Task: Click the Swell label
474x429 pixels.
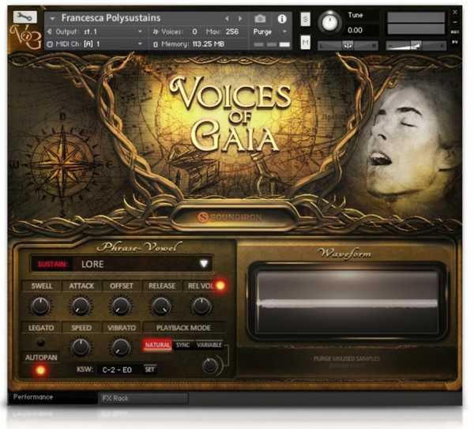Action: 41,286
